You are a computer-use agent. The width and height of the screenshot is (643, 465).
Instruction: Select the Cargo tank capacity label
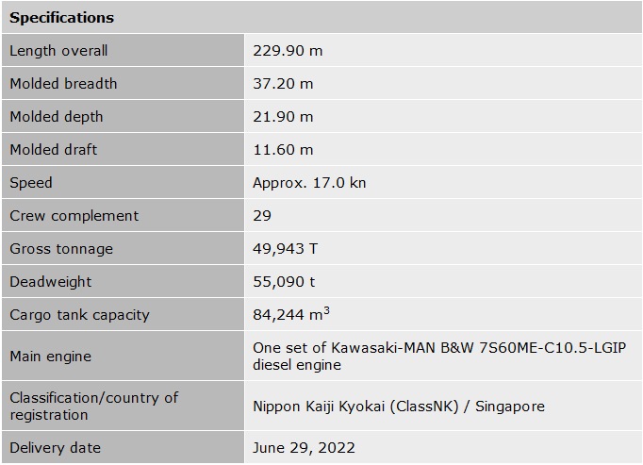pyautogui.click(x=79, y=315)
